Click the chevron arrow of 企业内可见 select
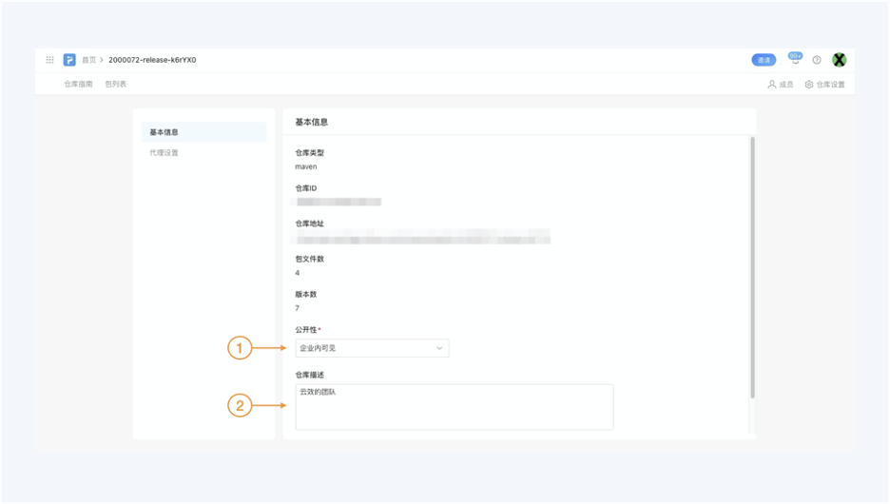This screenshot has width=890, height=504. point(439,349)
